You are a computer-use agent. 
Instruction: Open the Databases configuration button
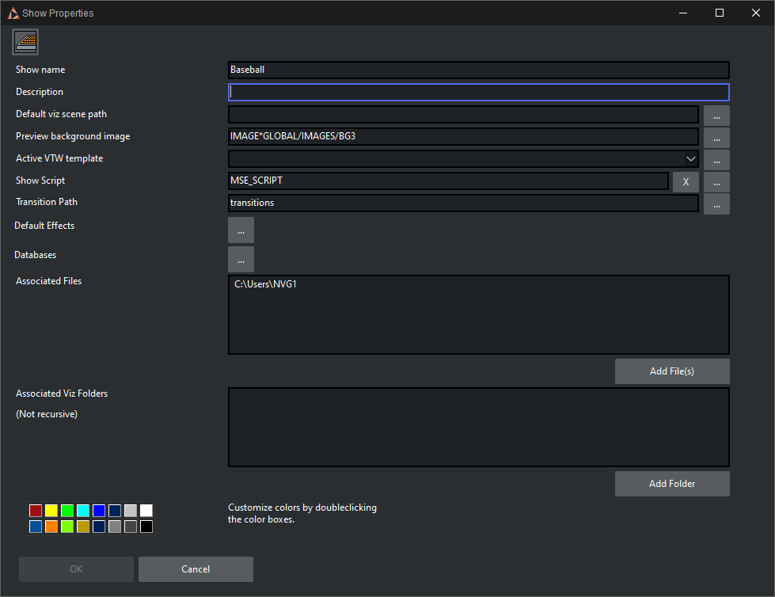click(241, 259)
